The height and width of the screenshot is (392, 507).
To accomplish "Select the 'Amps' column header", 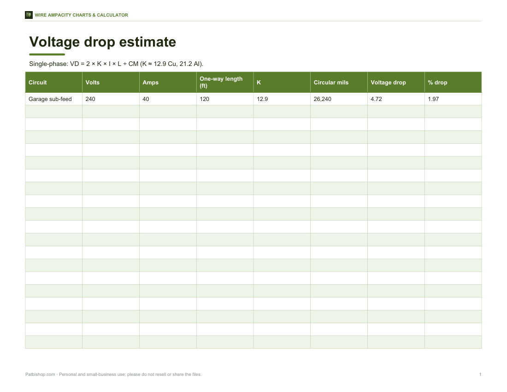I will (x=168, y=83).
